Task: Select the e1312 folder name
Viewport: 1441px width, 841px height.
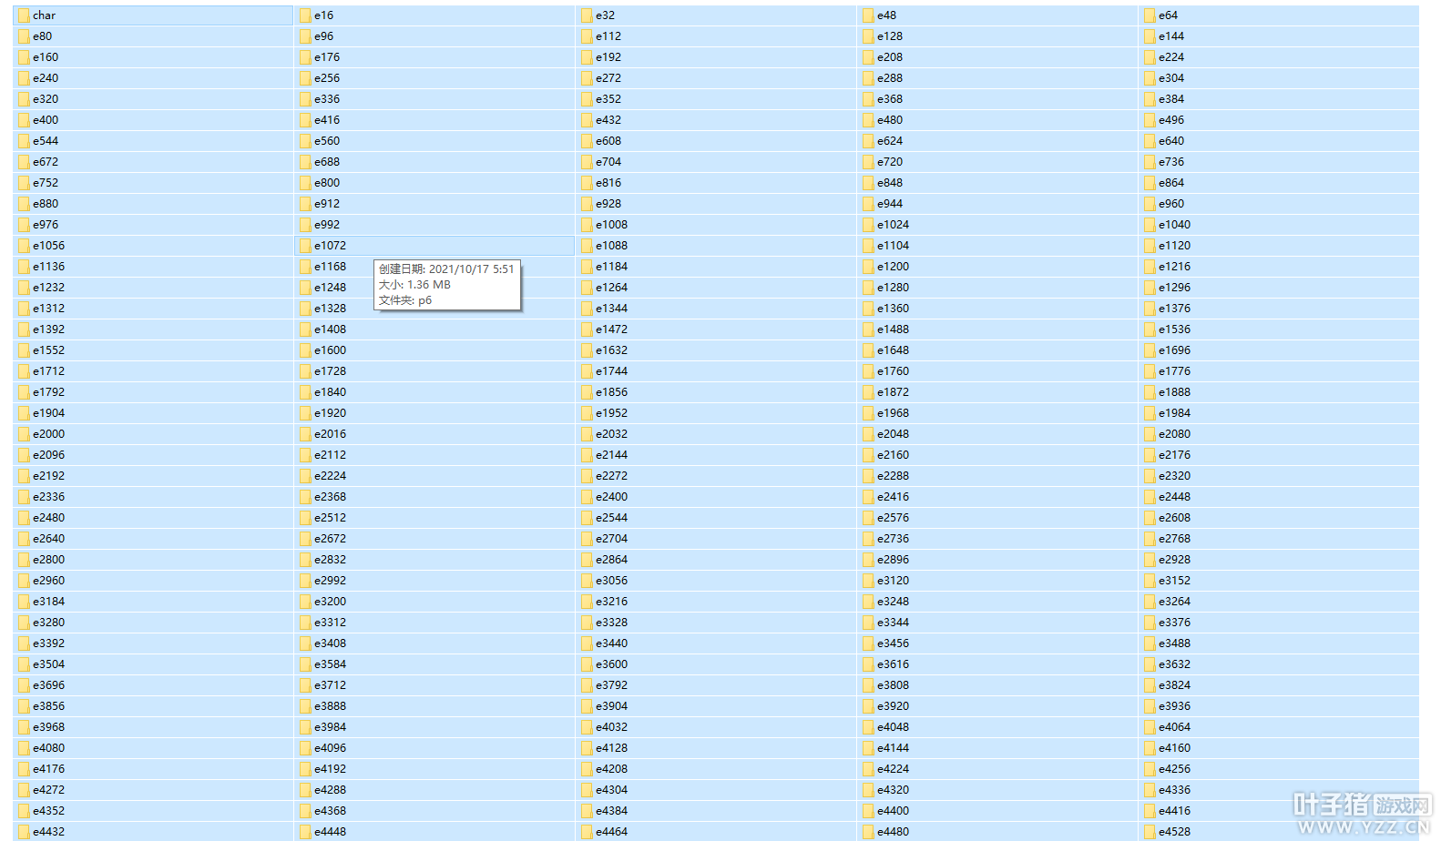Action: pyautogui.click(x=48, y=309)
